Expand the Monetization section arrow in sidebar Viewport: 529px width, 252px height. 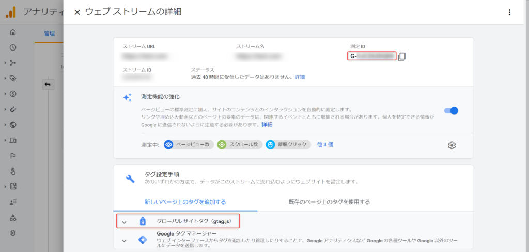coord(5,93)
